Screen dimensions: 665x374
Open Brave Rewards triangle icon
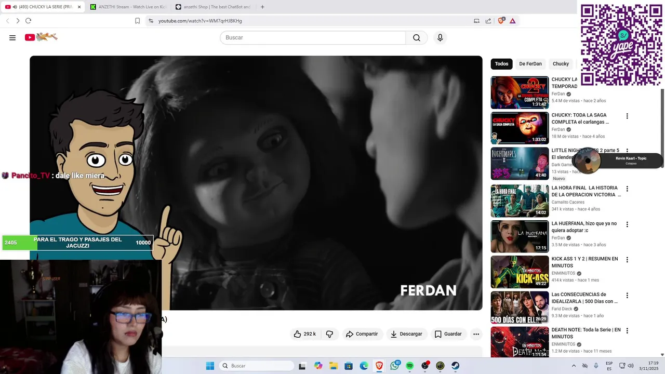click(513, 21)
